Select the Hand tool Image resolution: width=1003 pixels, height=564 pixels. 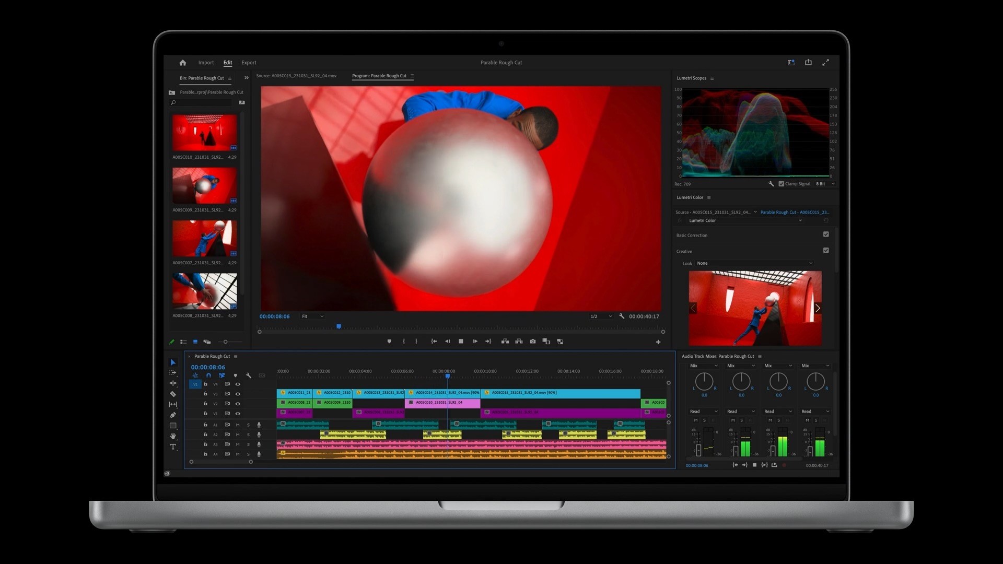173,436
